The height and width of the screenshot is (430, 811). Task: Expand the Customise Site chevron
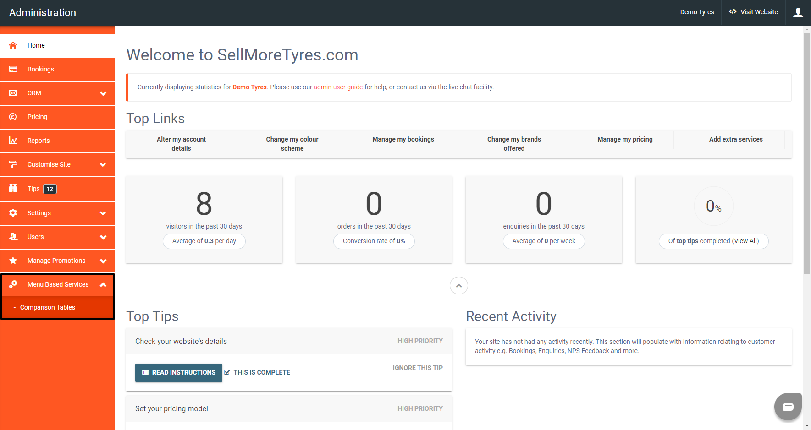(103, 165)
